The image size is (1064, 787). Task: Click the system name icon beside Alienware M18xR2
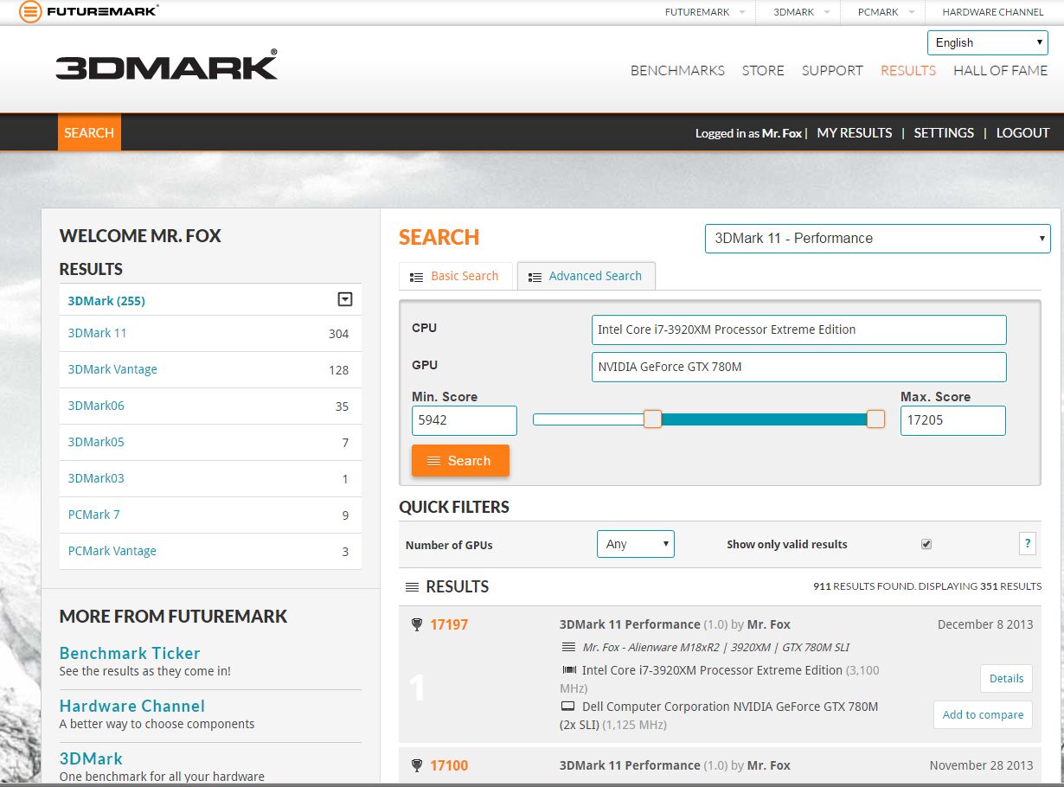click(x=568, y=647)
